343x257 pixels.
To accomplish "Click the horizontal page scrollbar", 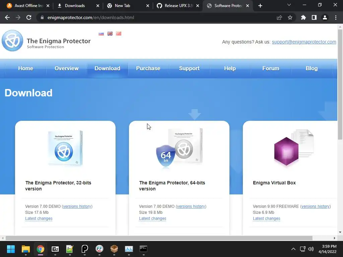I will click(159, 238).
